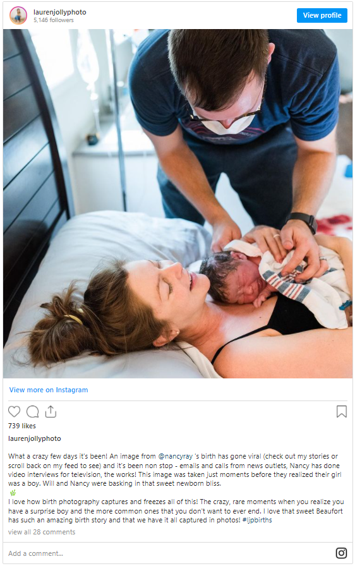Image resolution: width=355 pixels, height=566 pixels.
Task: View who liked via 739 likes
Action: click(22, 426)
